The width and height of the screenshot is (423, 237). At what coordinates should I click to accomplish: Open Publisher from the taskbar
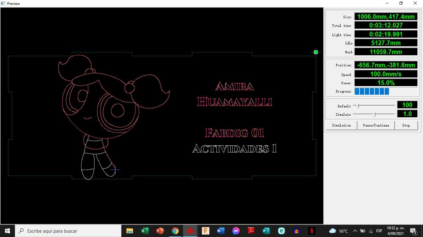[266, 231]
